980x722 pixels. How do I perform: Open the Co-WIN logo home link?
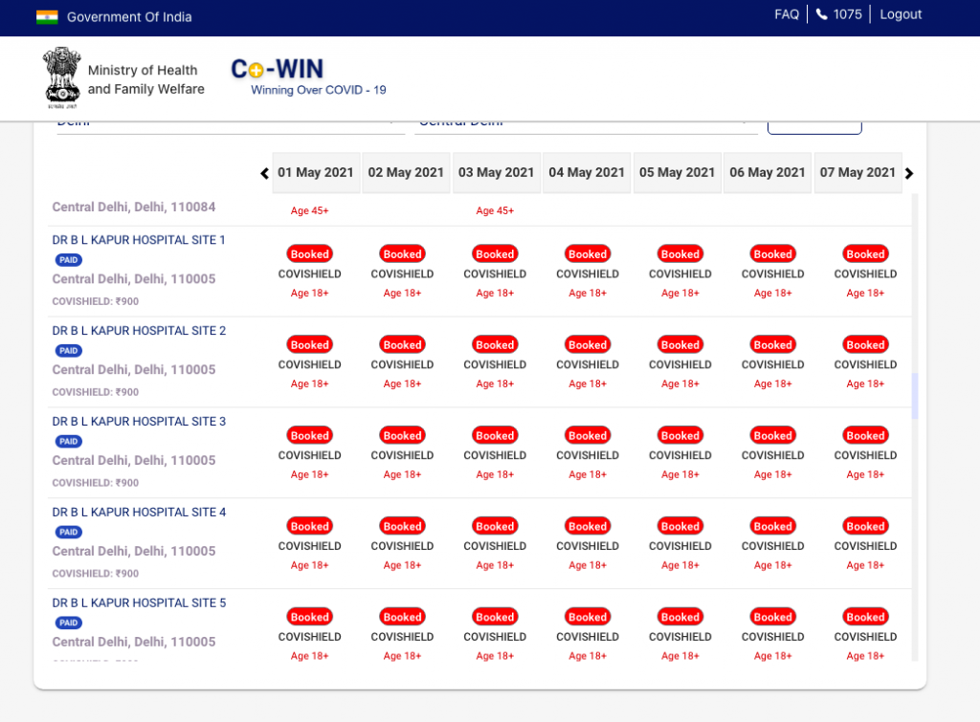coord(277,69)
